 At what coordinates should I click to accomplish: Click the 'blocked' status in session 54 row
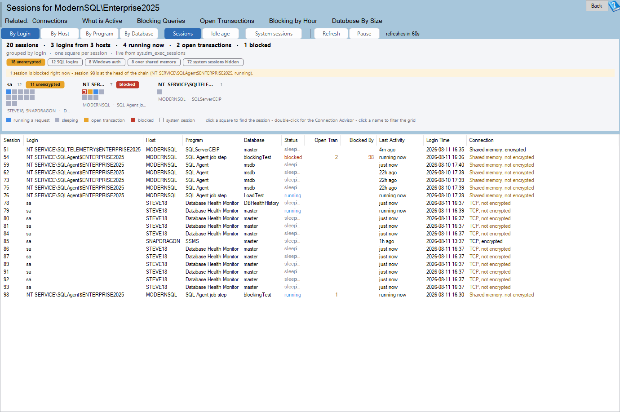pos(293,157)
